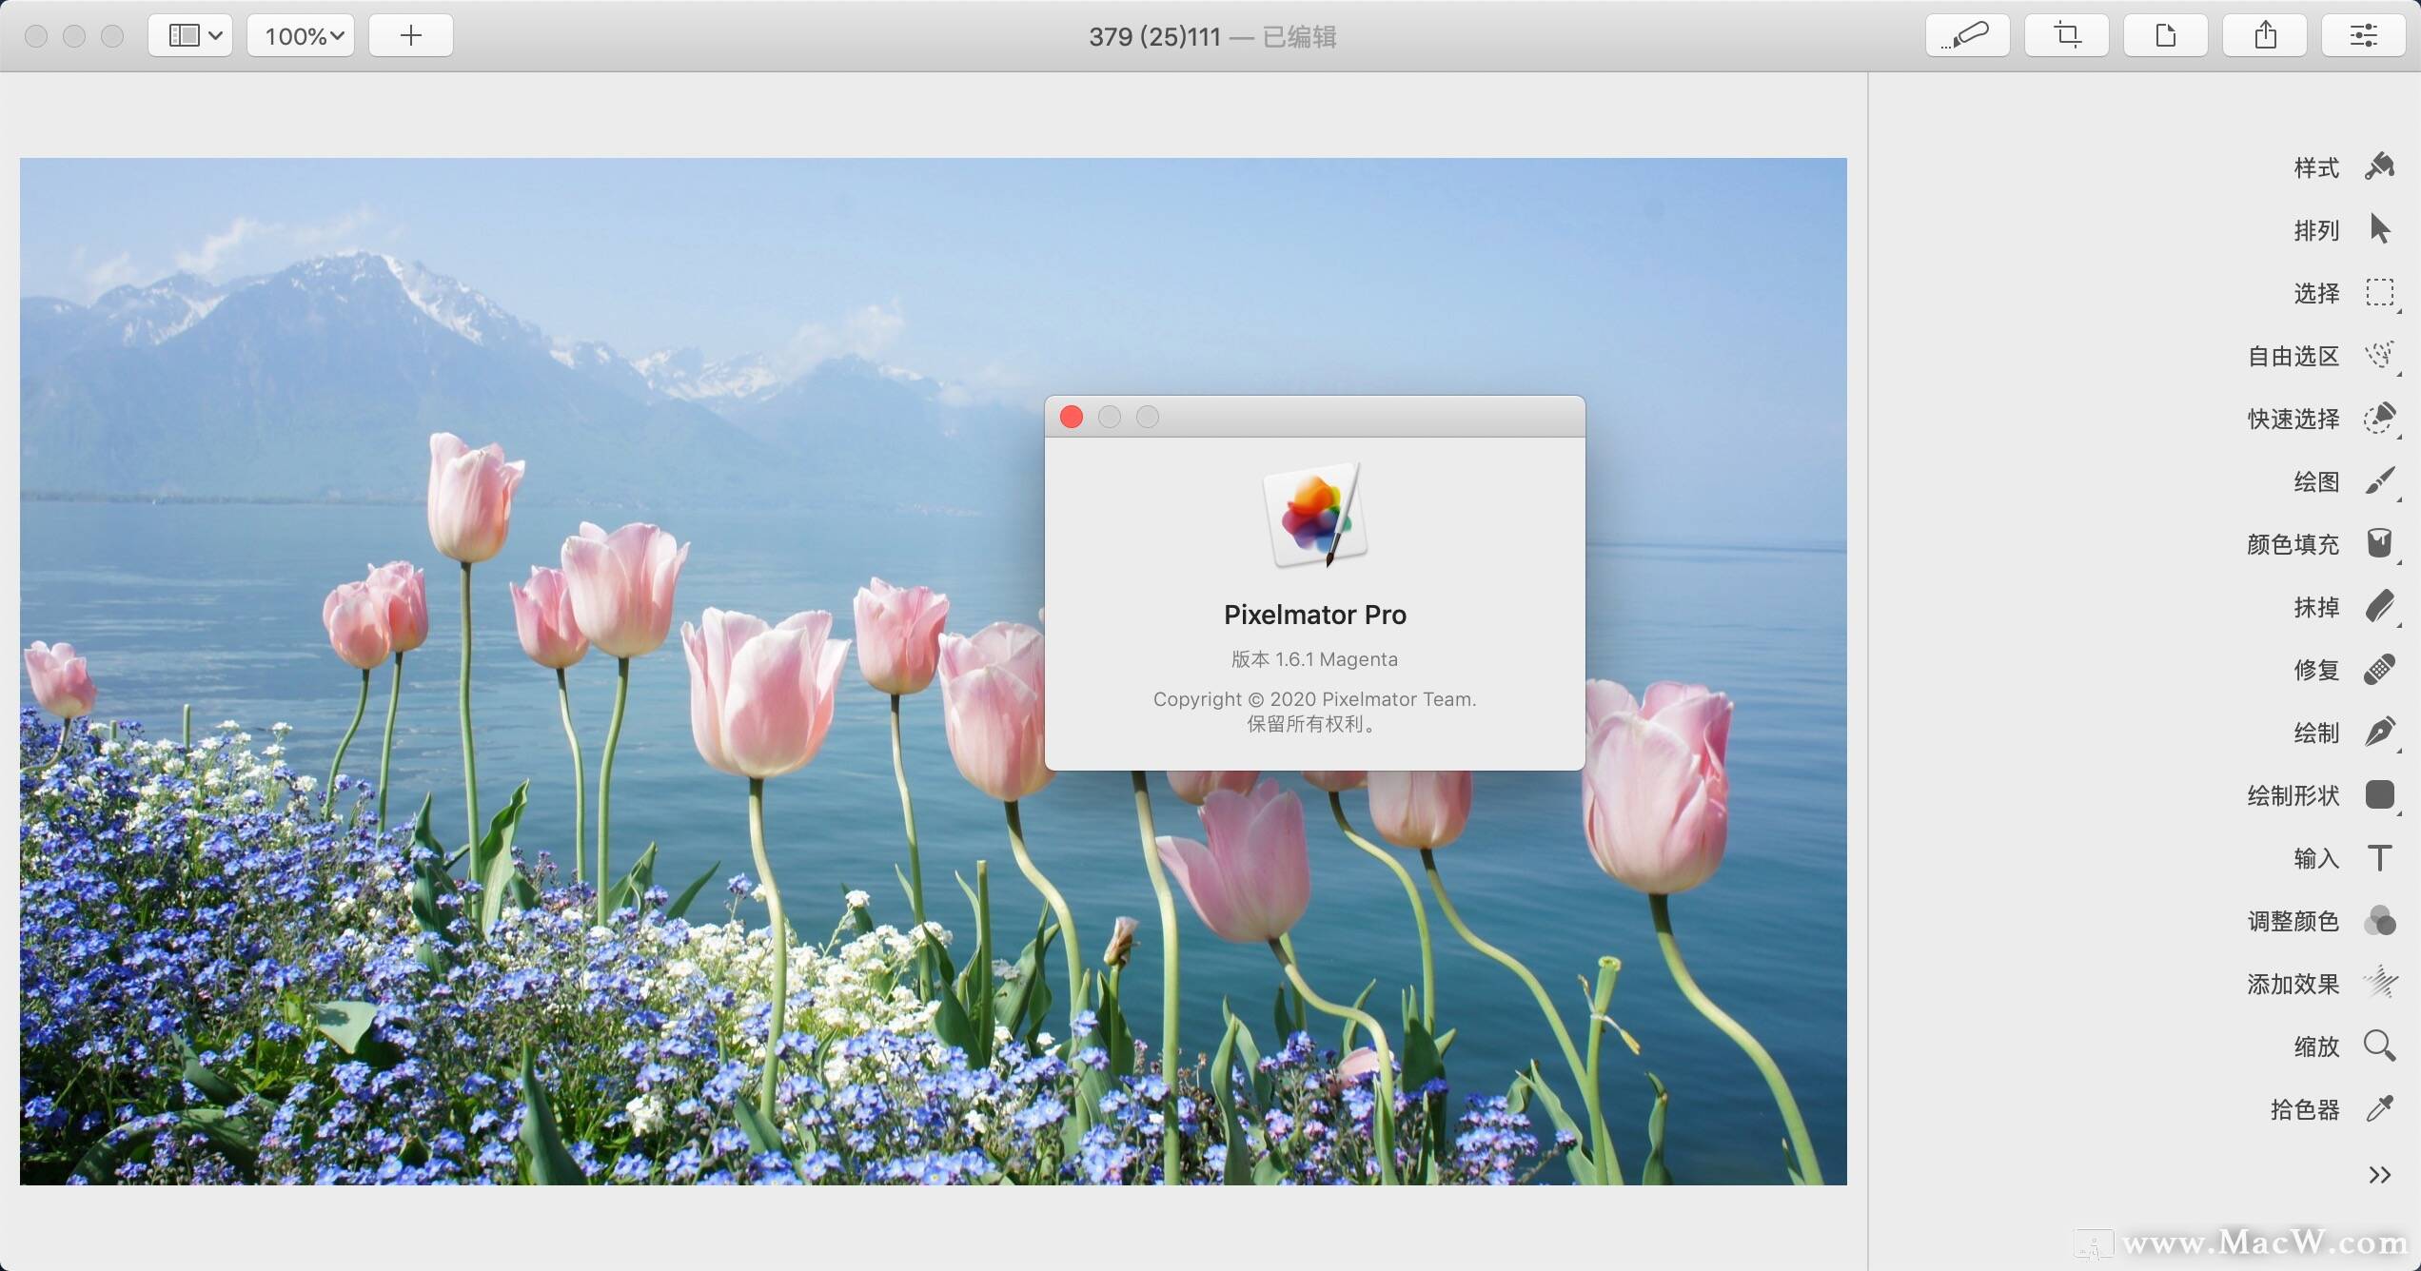Open the 调整颜色 color adjustments tool
This screenshot has height=1271, width=2421.
pos(2379,920)
